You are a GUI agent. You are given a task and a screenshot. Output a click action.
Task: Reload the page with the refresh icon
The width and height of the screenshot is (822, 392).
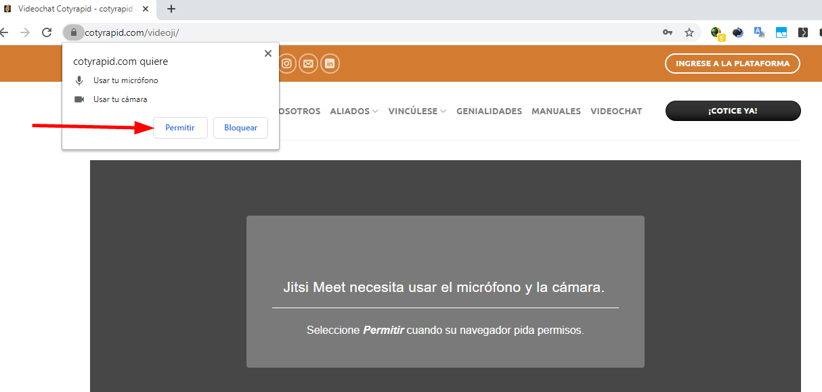click(47, 32)
